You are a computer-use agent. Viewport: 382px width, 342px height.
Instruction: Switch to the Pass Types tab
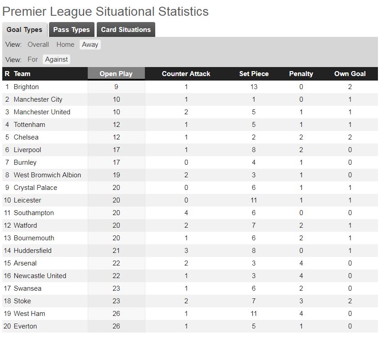point(72,30)
